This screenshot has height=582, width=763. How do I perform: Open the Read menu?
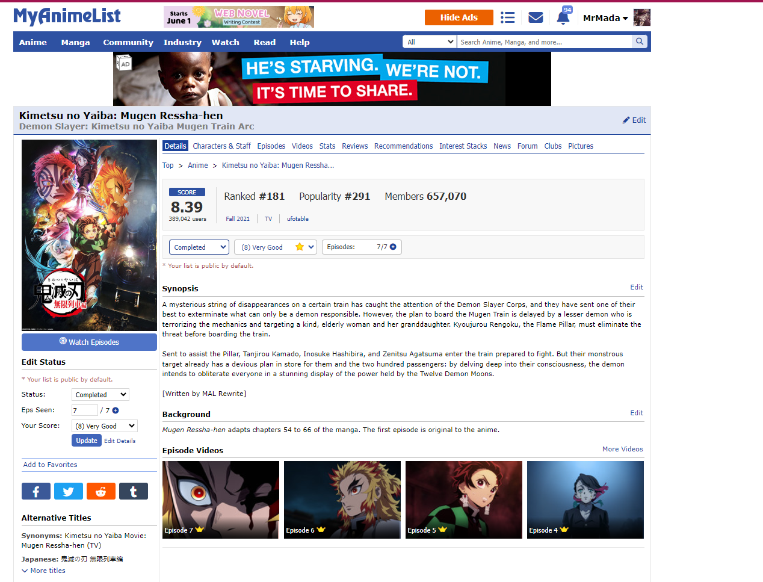[x=265, y=42]
